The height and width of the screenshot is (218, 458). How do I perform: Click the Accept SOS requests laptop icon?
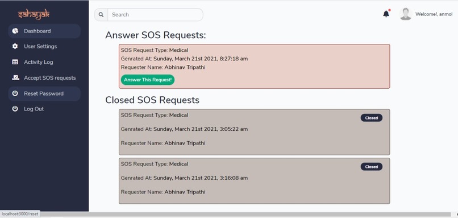15,77
